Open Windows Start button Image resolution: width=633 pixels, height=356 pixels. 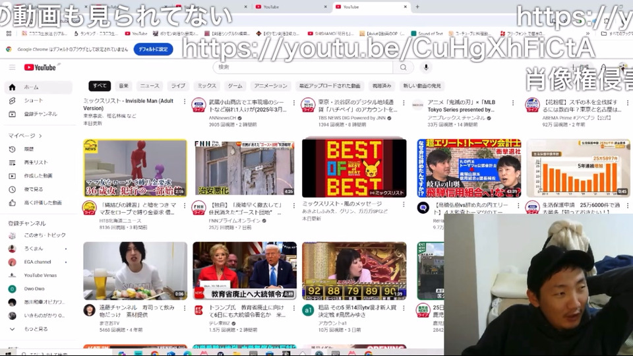point(8,353)
